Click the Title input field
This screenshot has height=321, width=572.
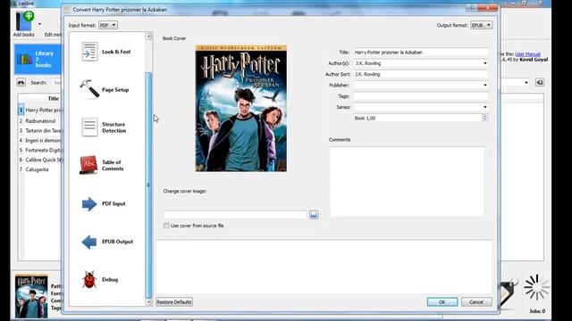pos(420,53)
